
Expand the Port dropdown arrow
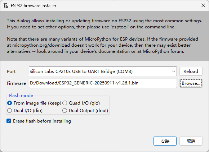coord(174,72)
